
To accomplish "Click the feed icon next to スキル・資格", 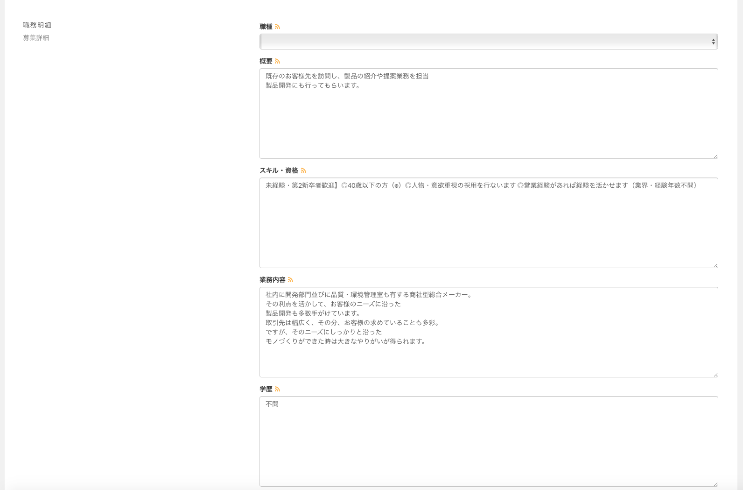I will pyautogui.click(x=303, y=170).
